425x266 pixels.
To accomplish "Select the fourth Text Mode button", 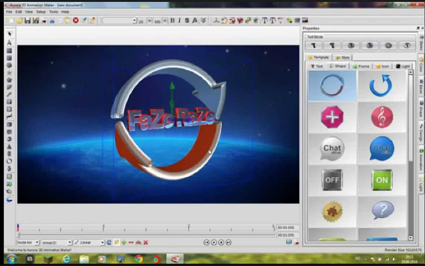I will pos(369,45).
